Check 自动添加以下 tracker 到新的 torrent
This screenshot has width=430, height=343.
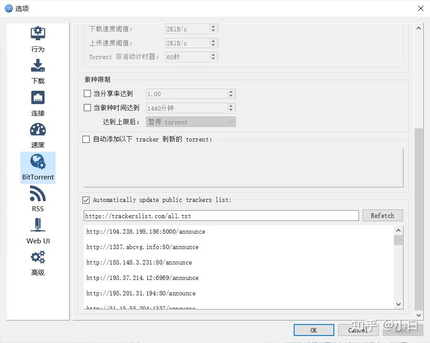point(86,139)
